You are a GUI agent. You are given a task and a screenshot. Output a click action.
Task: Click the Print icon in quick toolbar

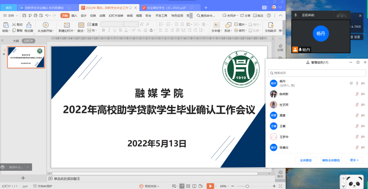(x=35, y=16)
